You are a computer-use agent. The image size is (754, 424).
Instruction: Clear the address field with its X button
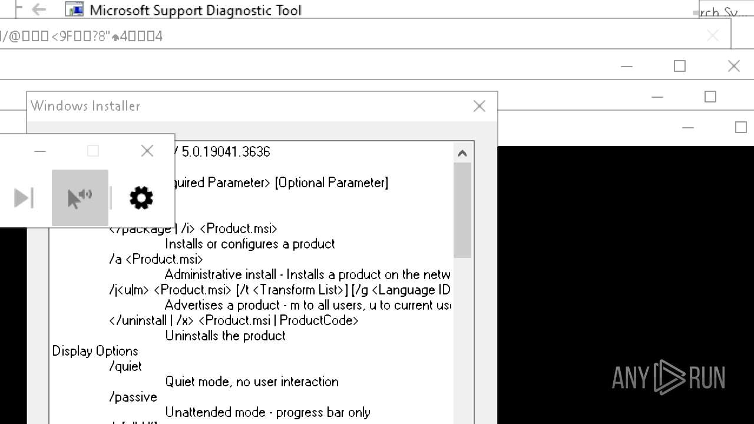[713, 36]
